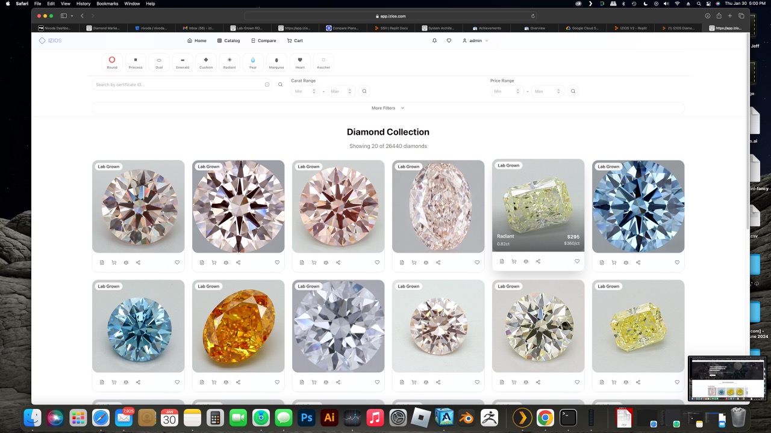
Task: Open Terminal from the Dock
Action: point(568,417)
